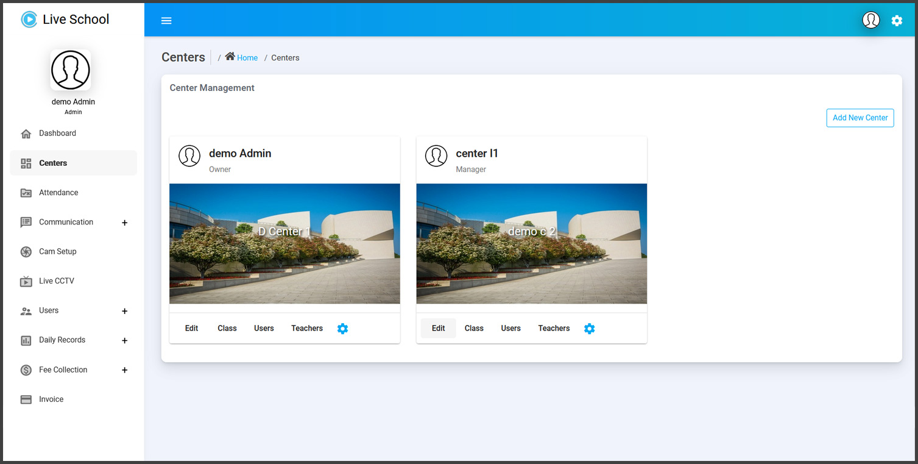Open settings gear on D Center 1 card
The image size is (918, 464).
coord(342,329)
